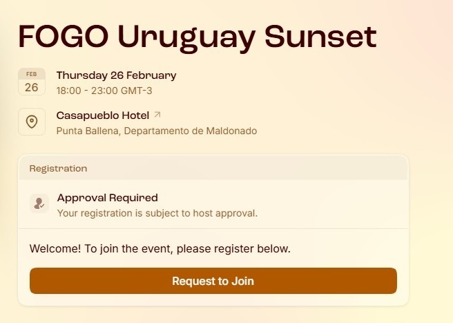The image size is (453, 323).
Task: Click the number 26 in calendar icon
Action: tap(32, 87)
